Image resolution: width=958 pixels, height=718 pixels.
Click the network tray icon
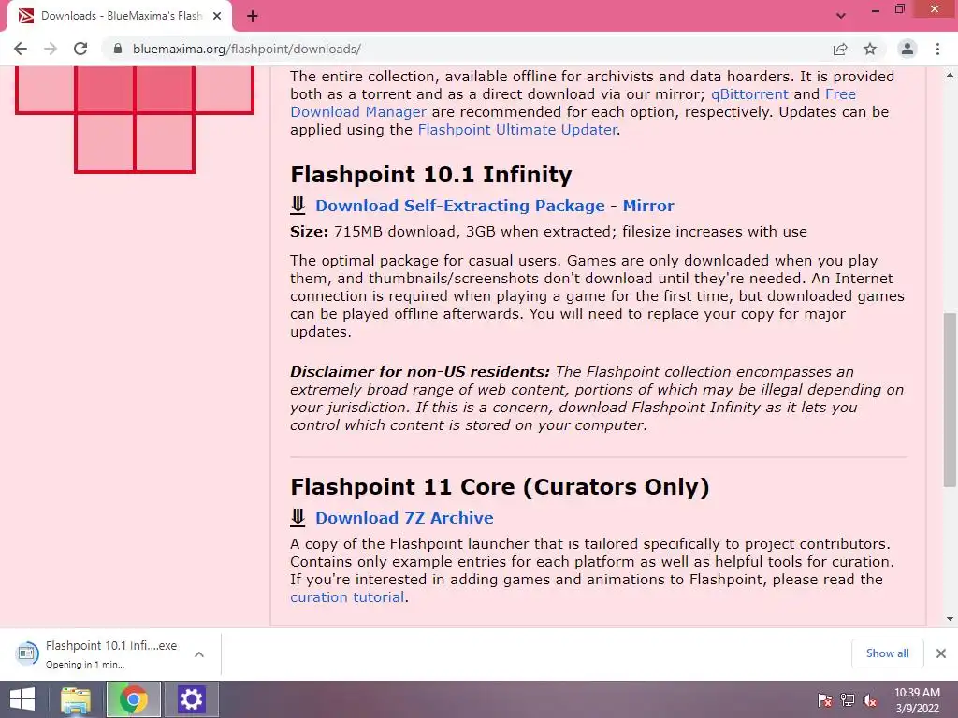pyautogui.click(x=848, y=700)
